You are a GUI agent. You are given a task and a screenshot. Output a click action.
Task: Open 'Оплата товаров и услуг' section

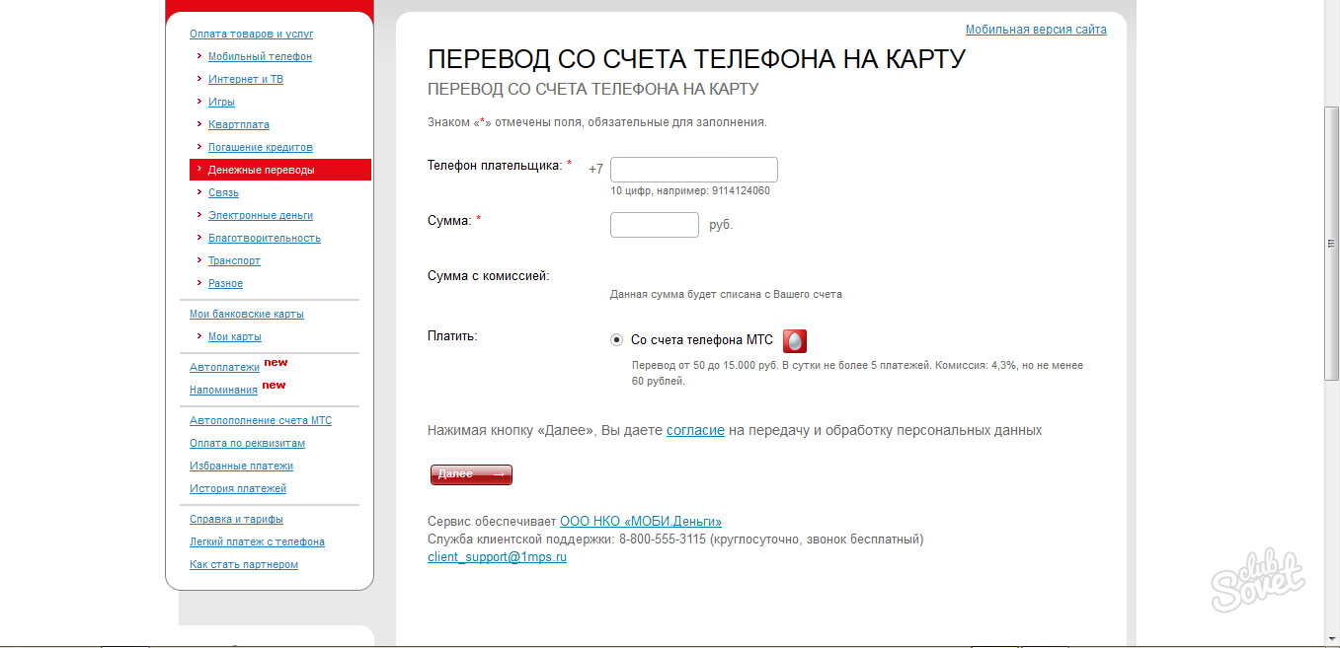[x=252, y=34]
